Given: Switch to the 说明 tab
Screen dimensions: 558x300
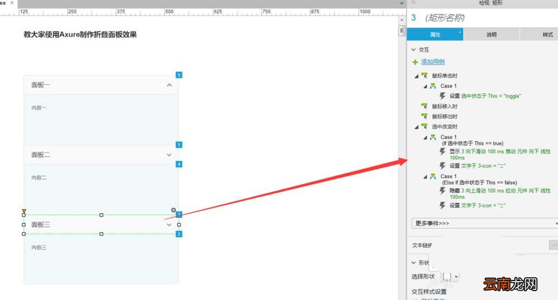Looking at the screenshot, I should 492,35.
